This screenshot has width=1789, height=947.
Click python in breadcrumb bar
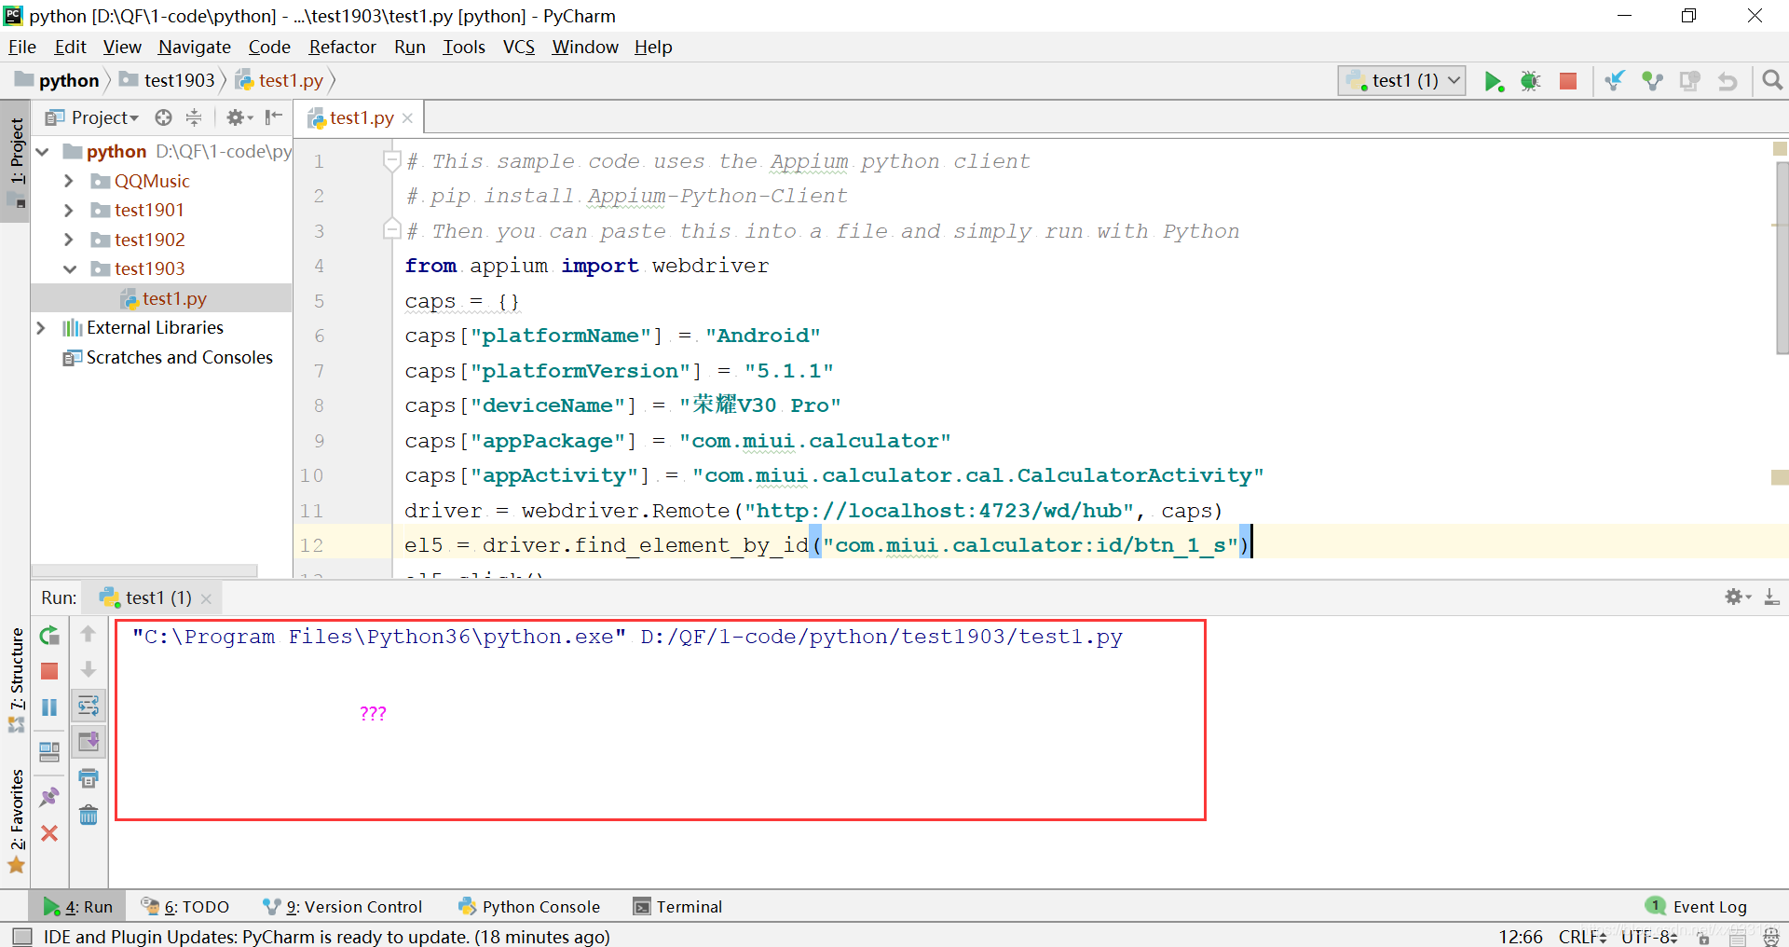pyautogui.click(x=58, y=81)
